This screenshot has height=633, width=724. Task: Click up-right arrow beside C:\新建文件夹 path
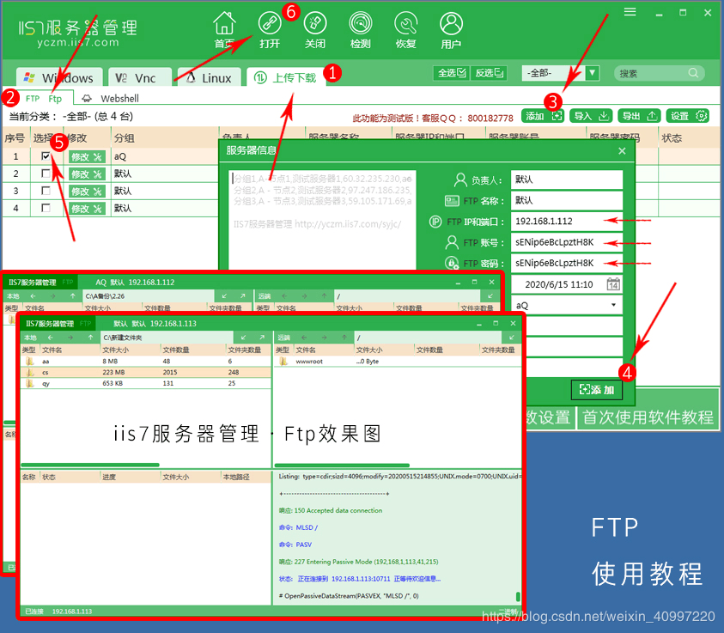(x=262, y=338)
